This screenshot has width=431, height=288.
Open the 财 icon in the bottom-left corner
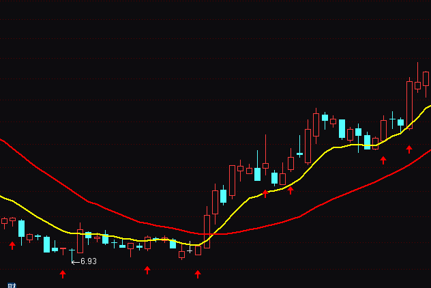tap(11, 285)
